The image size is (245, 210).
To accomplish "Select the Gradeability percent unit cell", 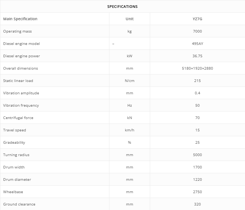I will click(130, 143).
